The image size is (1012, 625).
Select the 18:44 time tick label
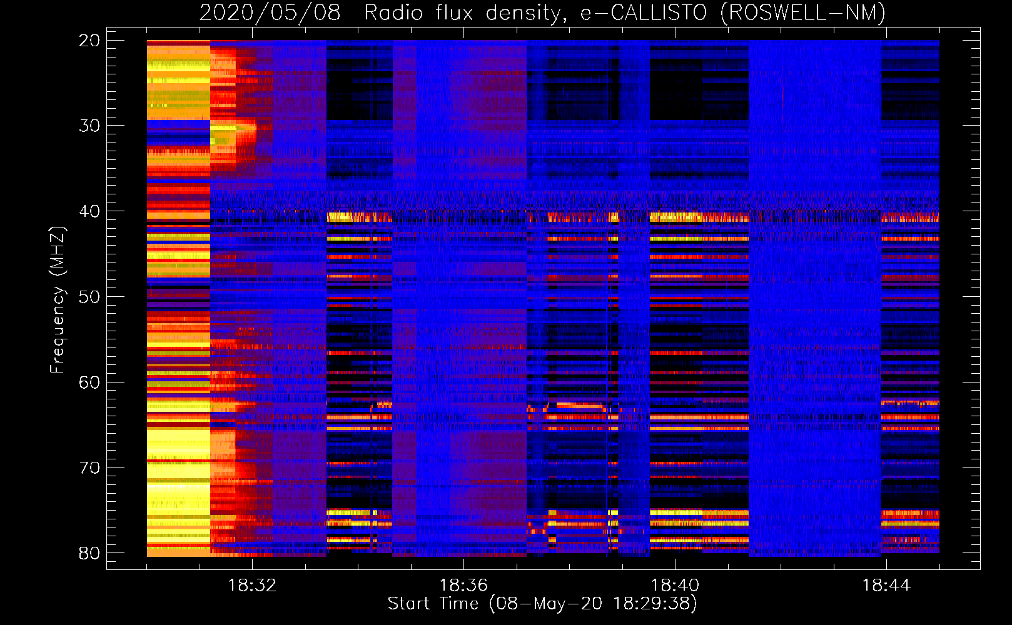(886, 586)
